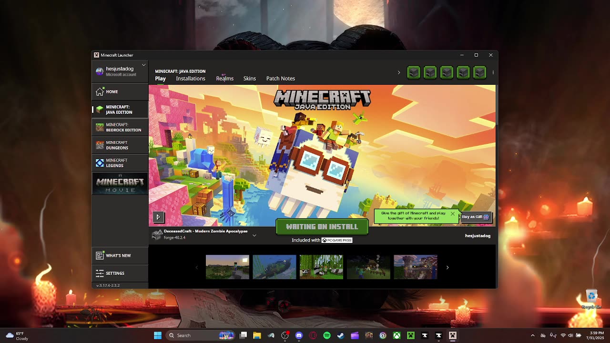Click the first furnace icon after the arrow

tap(414, 72)
